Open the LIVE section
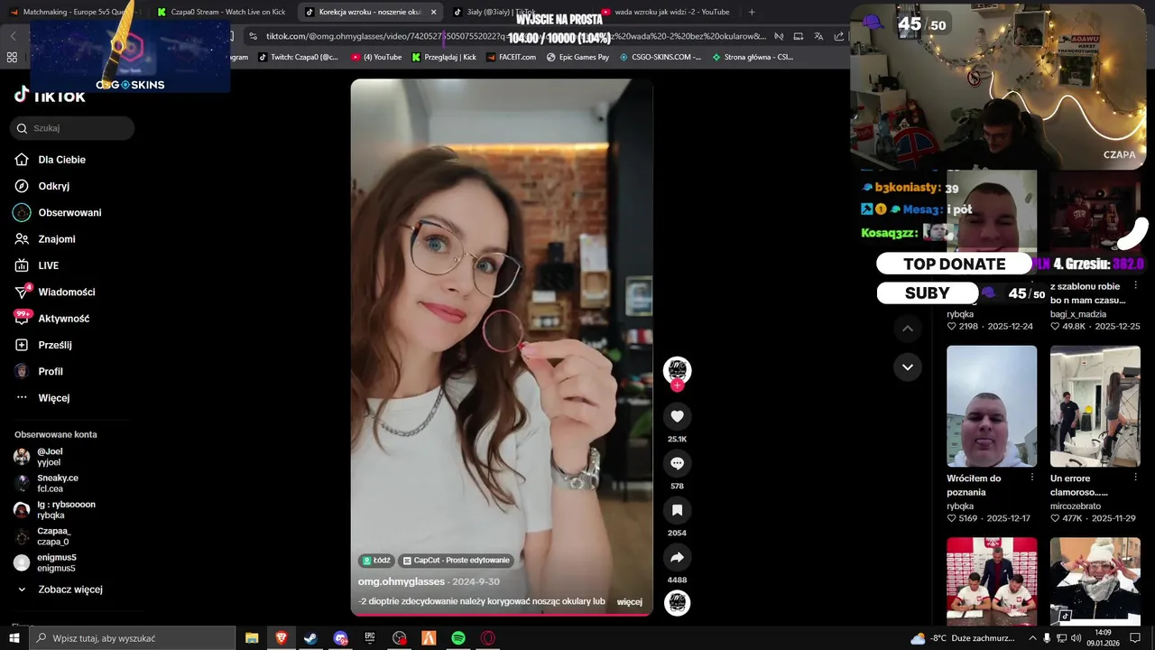The height and width of the screenshot is (650, 1155). (48, 265)
